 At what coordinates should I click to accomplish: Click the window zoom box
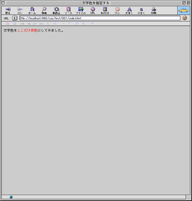coord(184,3)
